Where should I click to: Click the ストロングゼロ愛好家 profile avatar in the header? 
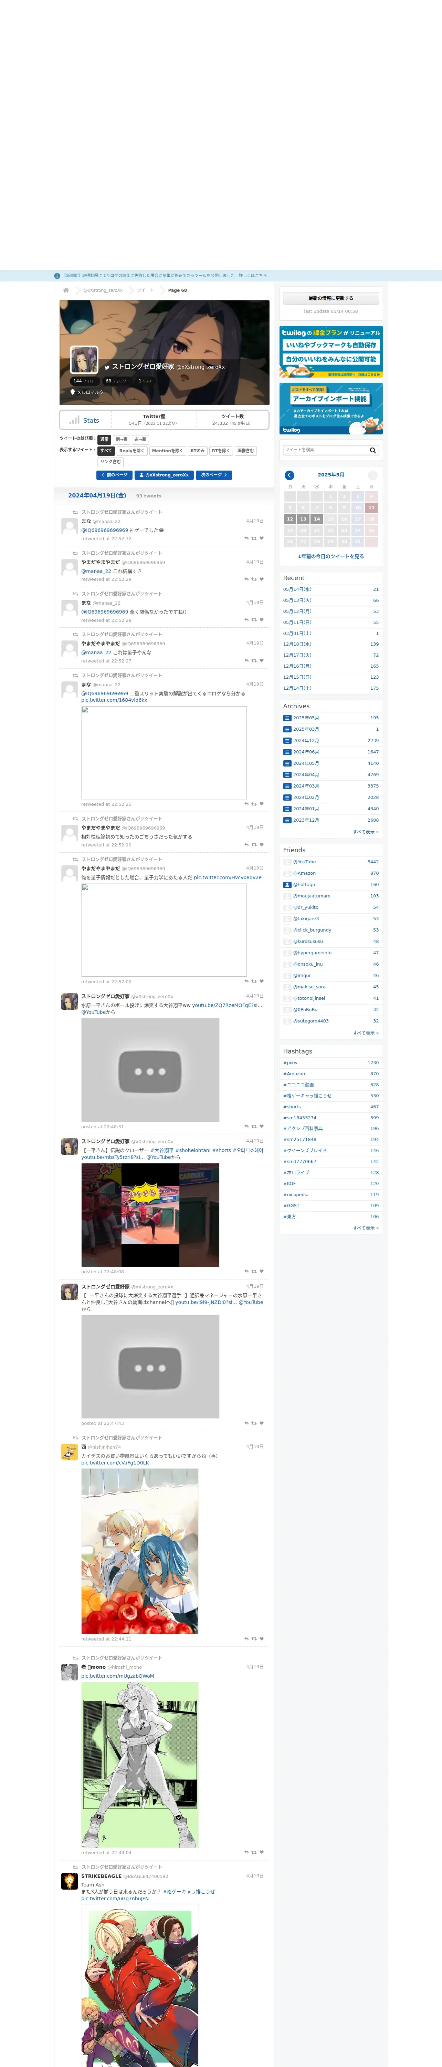click(84, 359)
